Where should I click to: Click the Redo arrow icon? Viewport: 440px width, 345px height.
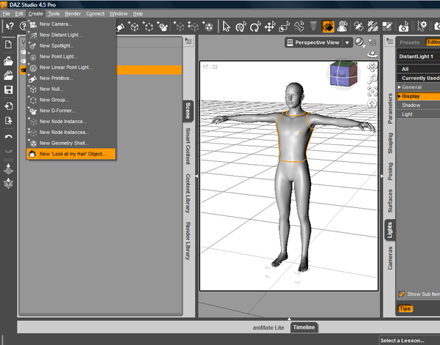[8, 151]
